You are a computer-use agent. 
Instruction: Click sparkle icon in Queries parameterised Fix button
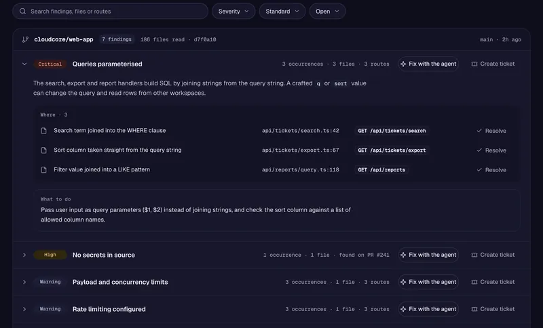pos(403,64)
